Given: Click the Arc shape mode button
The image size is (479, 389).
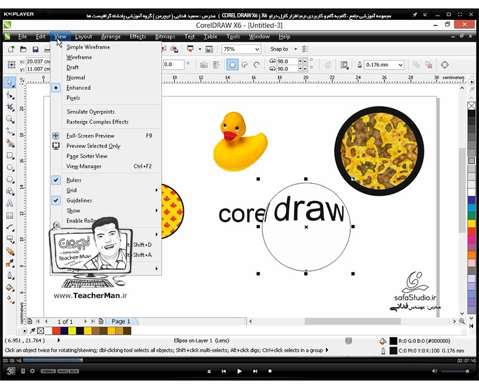Looking at the screenshot, I should 257,65.
